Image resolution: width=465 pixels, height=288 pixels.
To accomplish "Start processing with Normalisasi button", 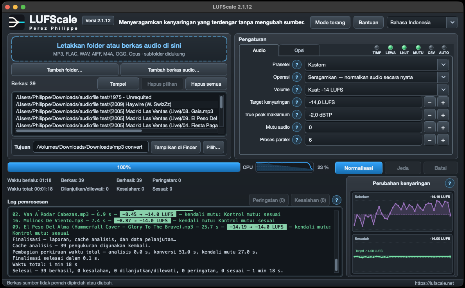I will 359,168.
